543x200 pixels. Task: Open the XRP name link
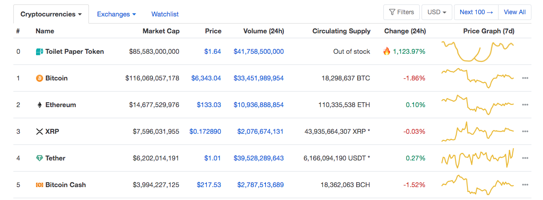(x=52, y=132)
